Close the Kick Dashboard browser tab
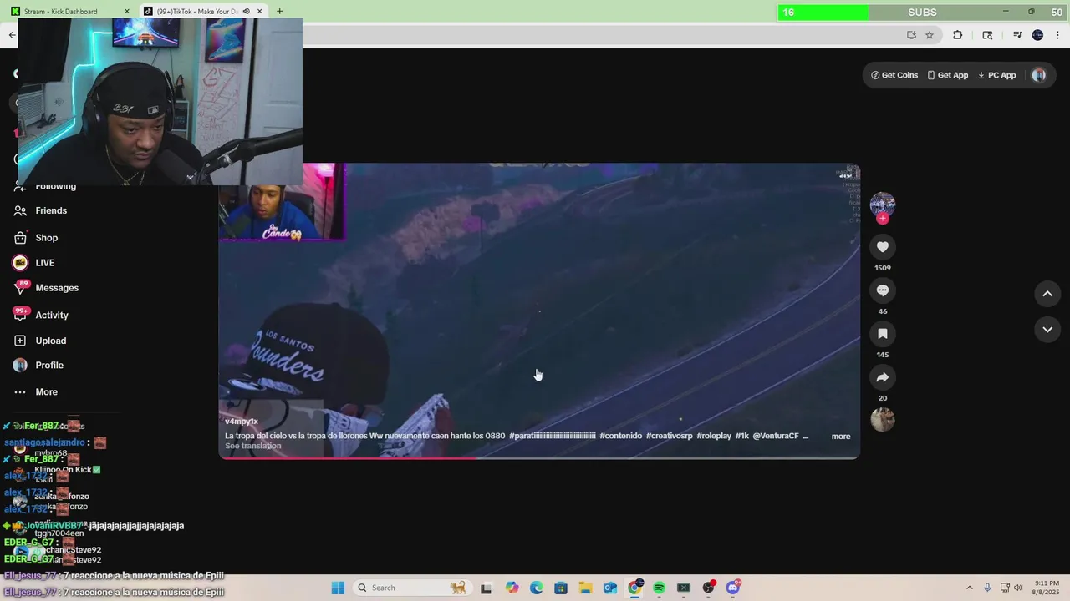 127,12
